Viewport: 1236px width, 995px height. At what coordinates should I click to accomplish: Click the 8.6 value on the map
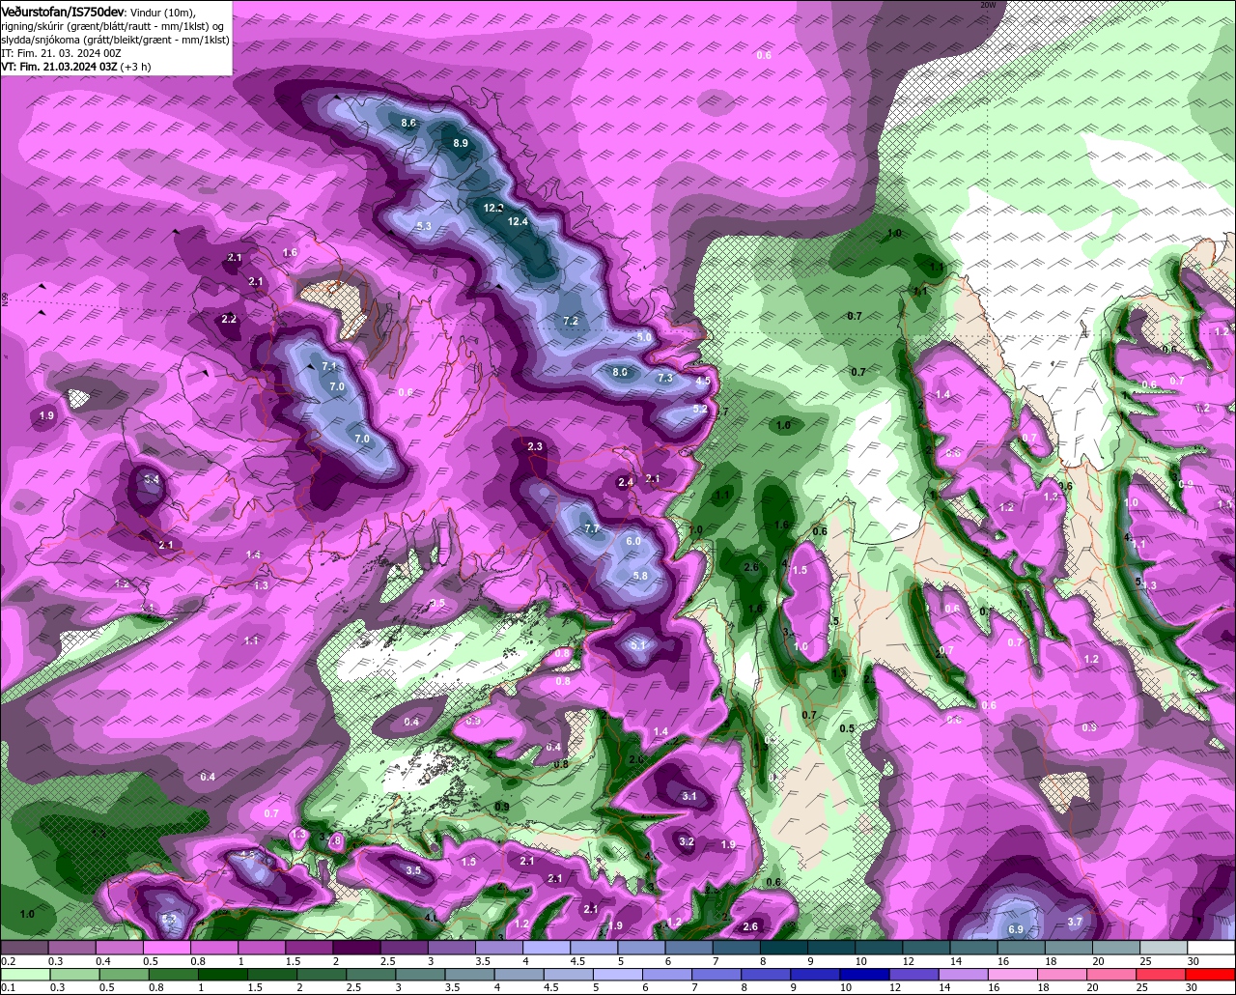(408, 123)
